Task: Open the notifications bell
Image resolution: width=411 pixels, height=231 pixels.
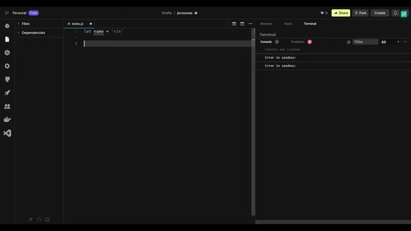Action: click(x=396, y=13)
